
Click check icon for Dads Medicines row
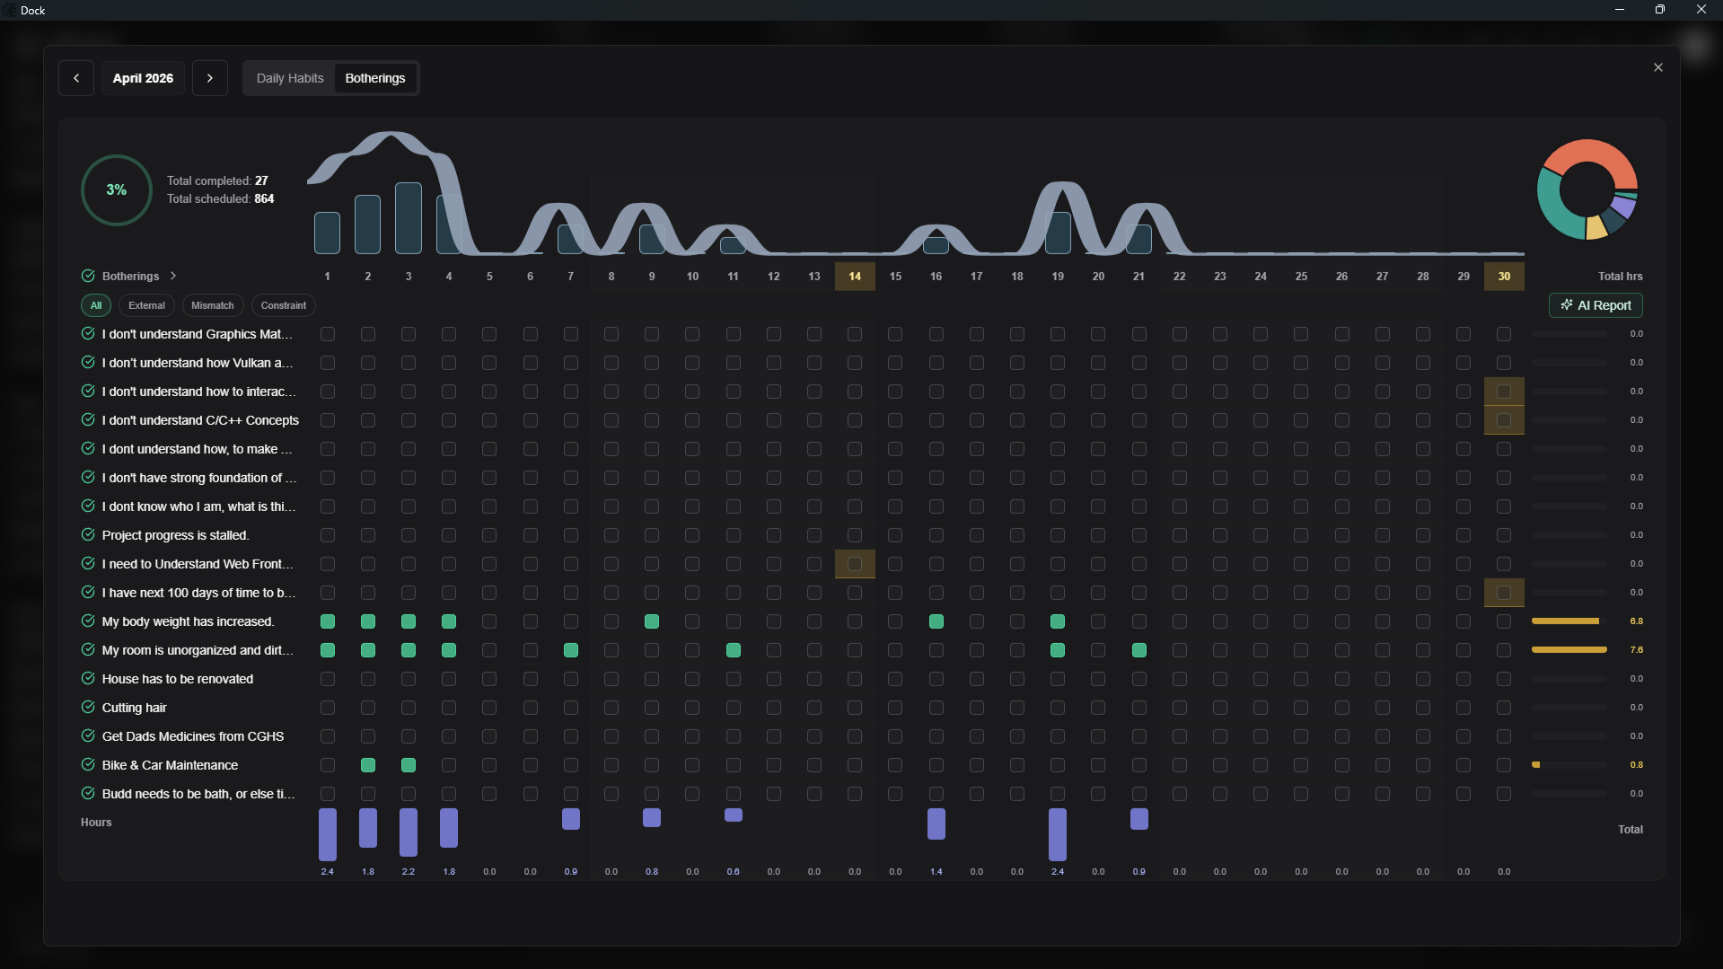[x=88, y=736]
